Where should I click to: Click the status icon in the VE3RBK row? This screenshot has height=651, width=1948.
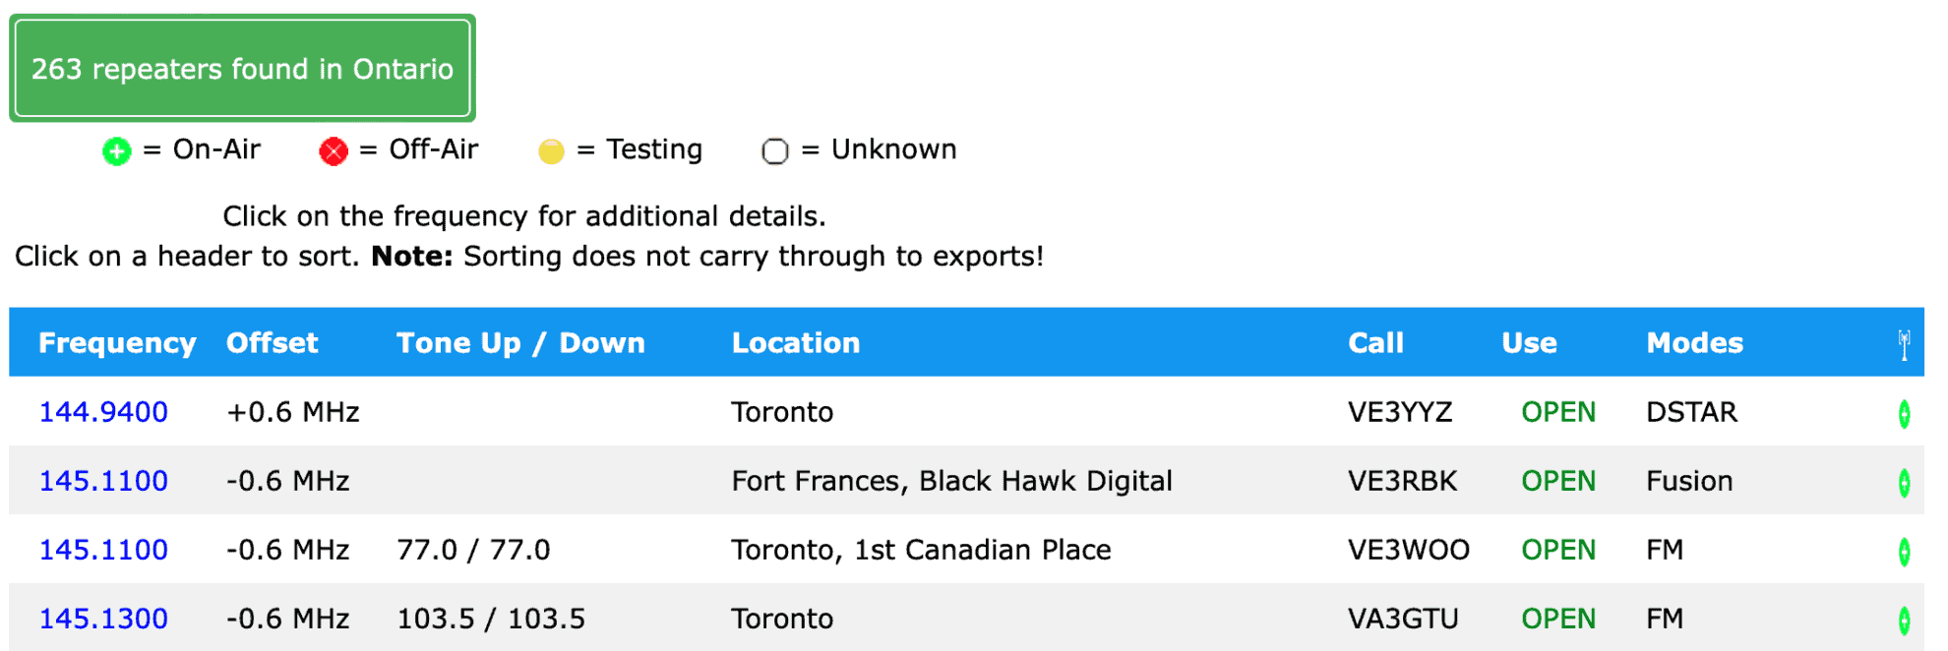1904,483
